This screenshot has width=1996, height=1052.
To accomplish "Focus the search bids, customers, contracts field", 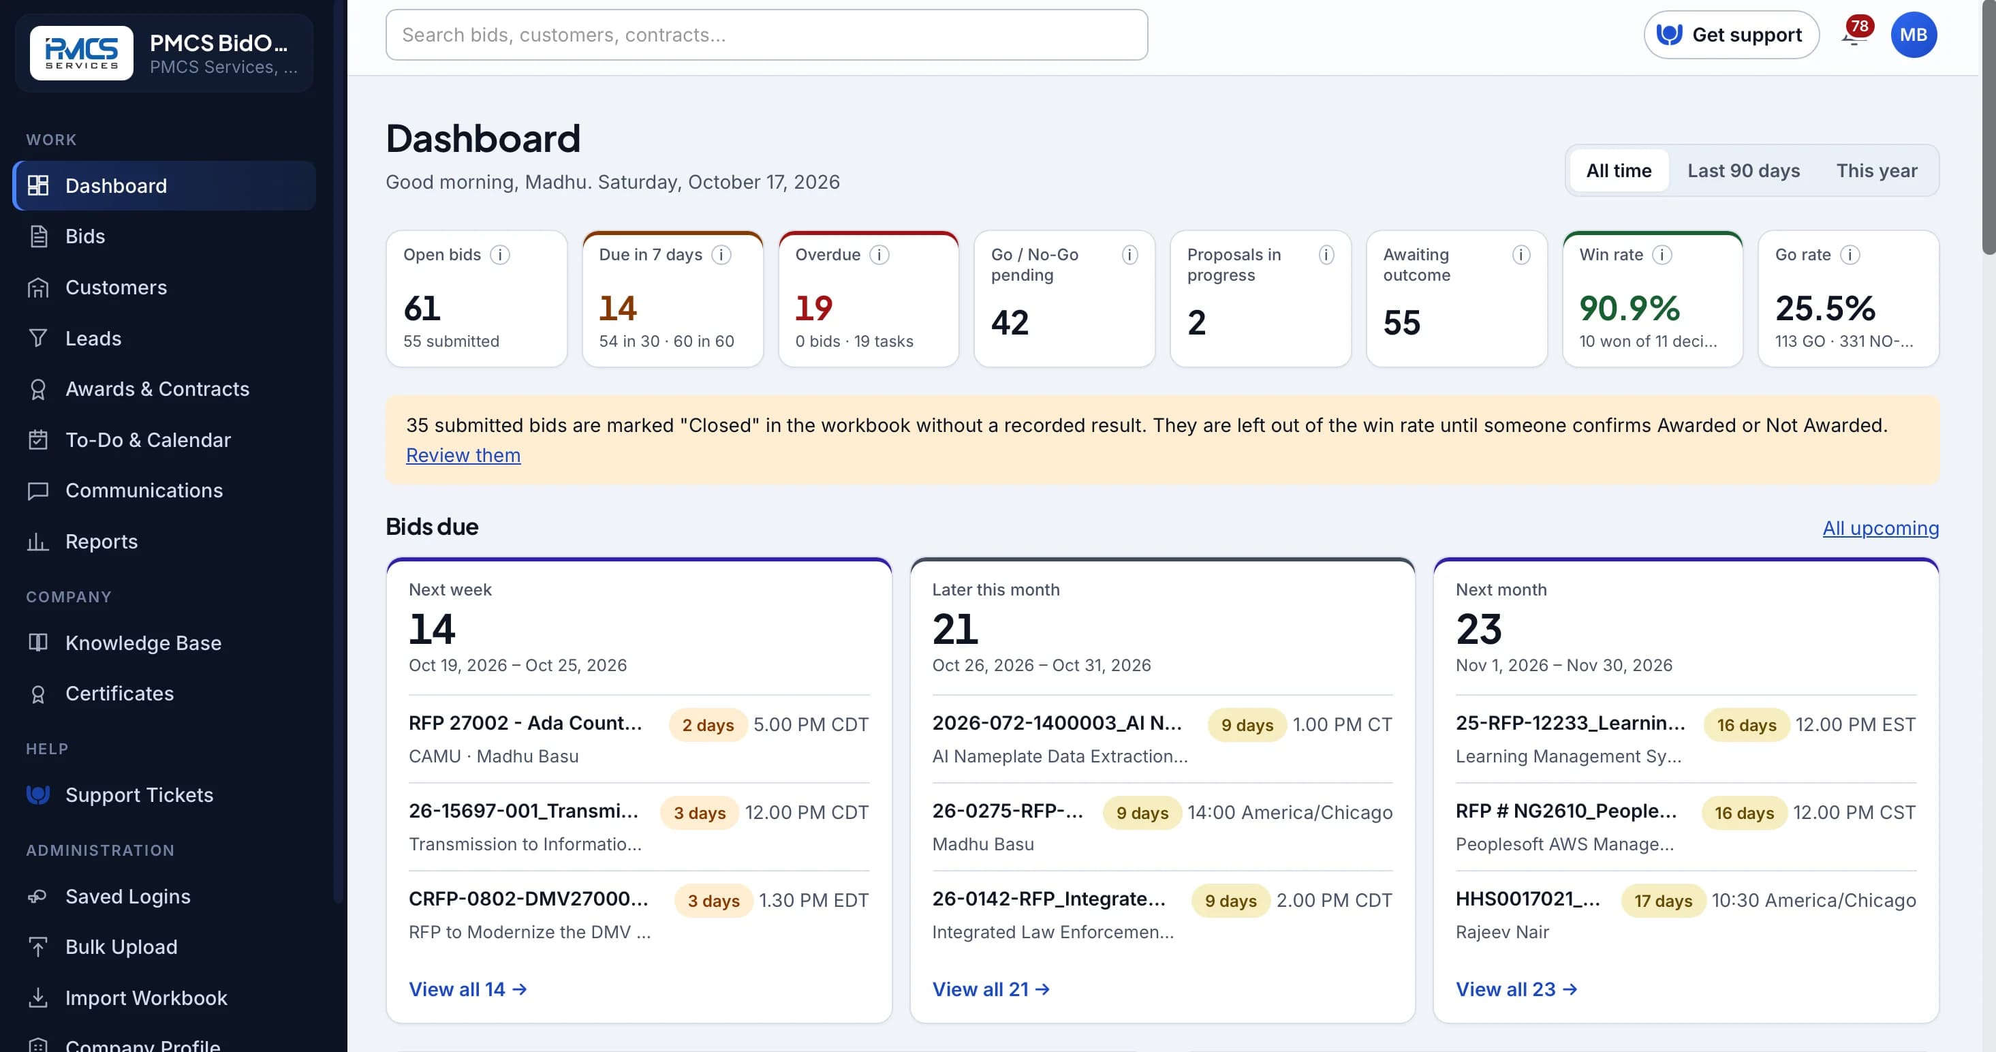I will [x=766, y=35].
